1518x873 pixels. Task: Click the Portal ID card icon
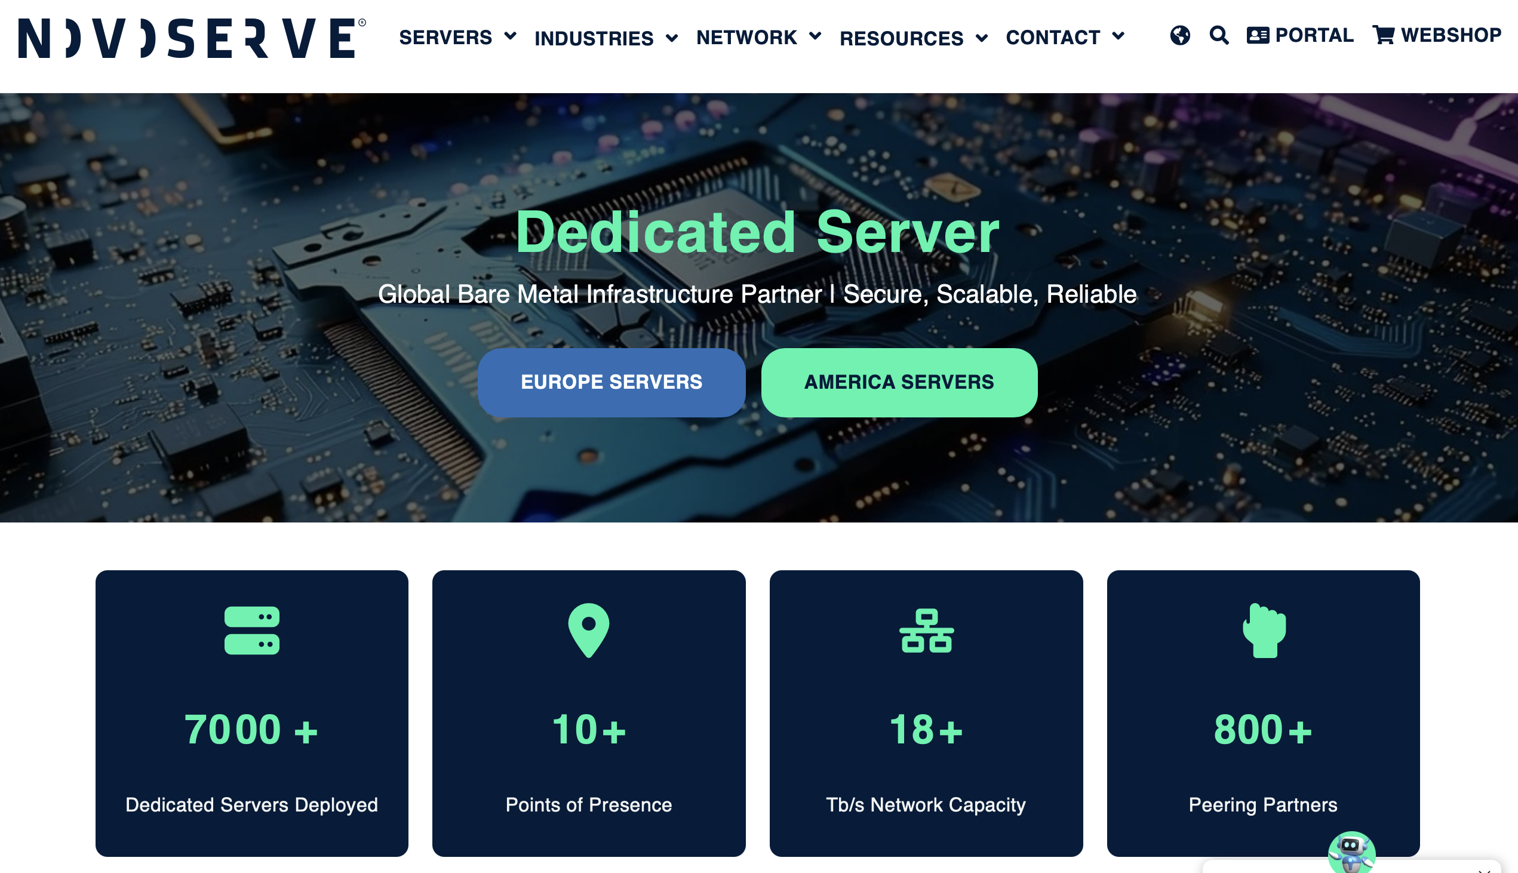(1257, 35)
